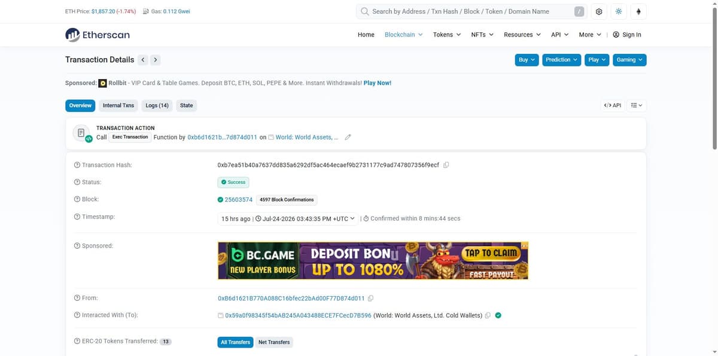Click the Exec Transaction function badge
This screenshot has height=356, width=718.
(130, 137)
